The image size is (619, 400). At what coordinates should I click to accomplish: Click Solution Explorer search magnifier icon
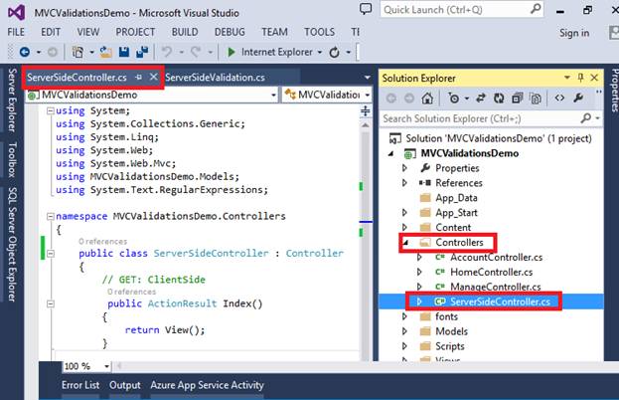point(586,117)
